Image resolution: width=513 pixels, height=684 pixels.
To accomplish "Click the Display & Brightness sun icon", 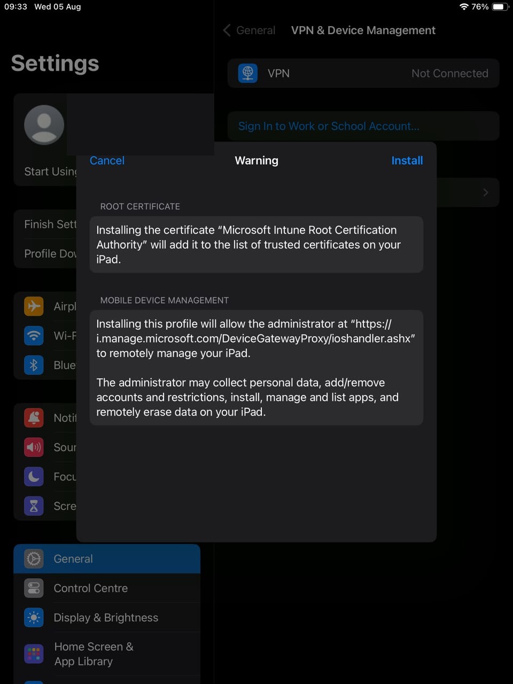I will pyautogui.click(x=34, y=617).
